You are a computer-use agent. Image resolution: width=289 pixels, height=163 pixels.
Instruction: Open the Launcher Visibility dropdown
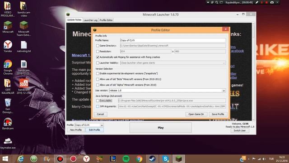coord(224,63)
